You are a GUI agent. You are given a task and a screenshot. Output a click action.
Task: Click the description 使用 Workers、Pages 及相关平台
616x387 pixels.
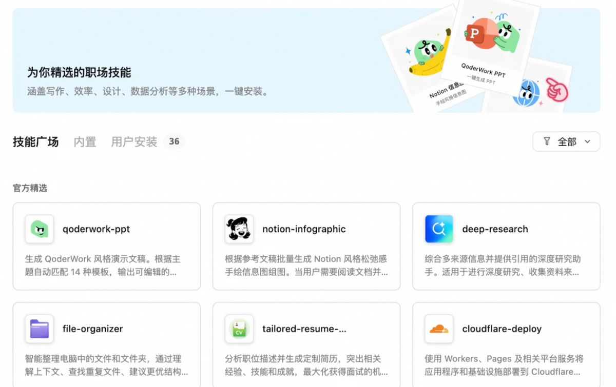coord(504,365)
